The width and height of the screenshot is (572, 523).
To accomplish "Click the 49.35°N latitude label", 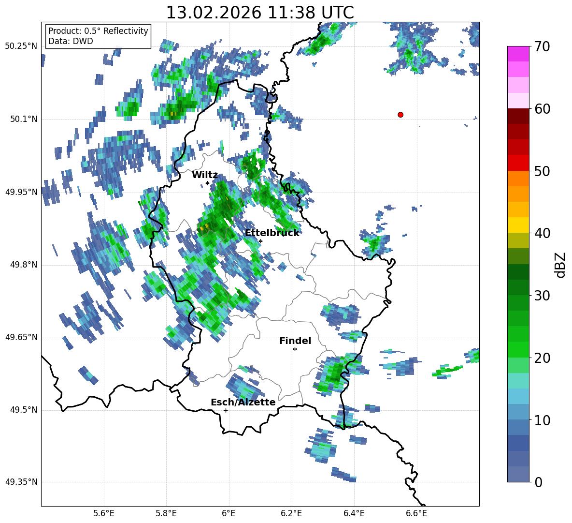I will 21,482.
